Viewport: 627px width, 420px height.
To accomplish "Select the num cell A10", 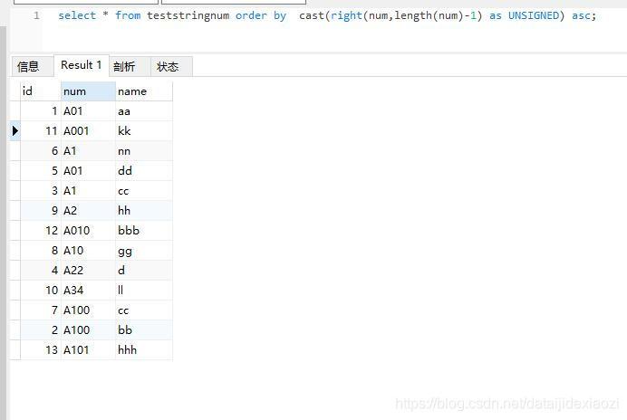I will [x=88, y=250].
